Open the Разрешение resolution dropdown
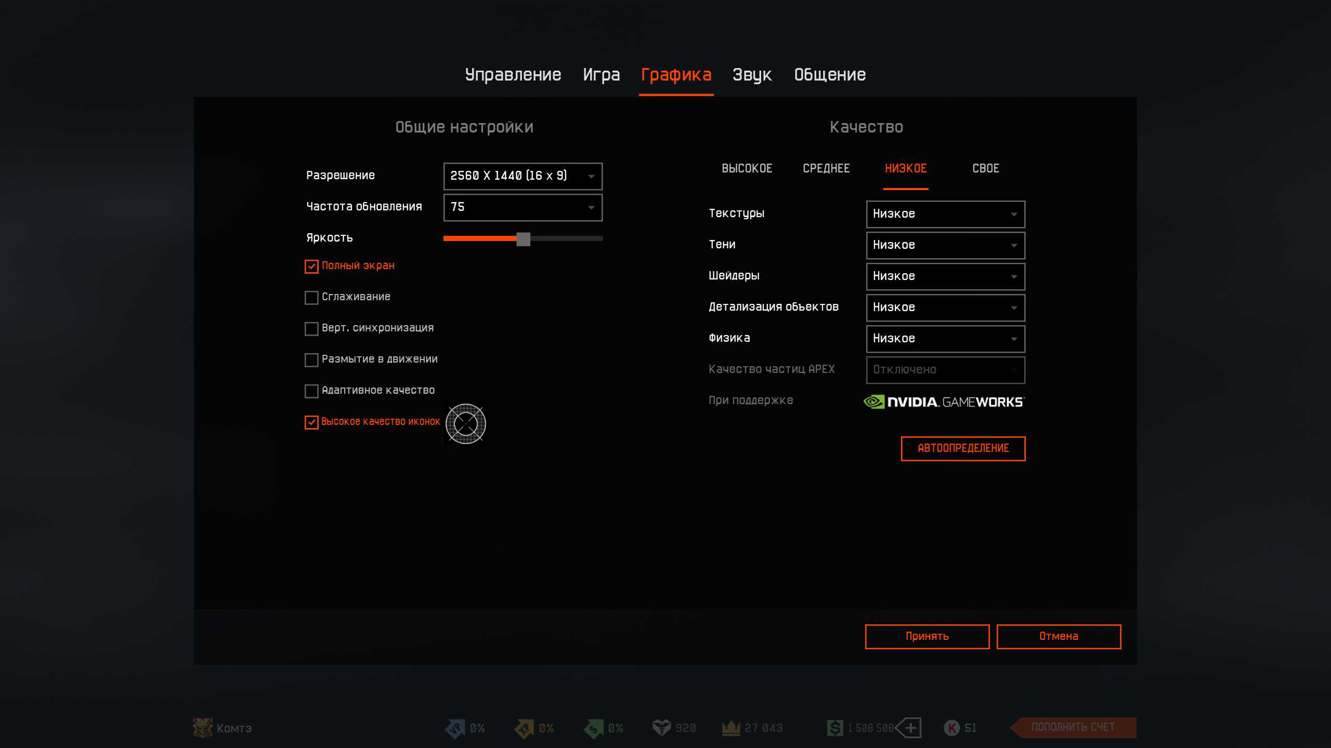 coord(523,176)
